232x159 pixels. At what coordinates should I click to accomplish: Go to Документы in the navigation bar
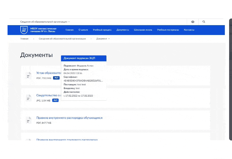pyautogui.click(x=123, y=30)
